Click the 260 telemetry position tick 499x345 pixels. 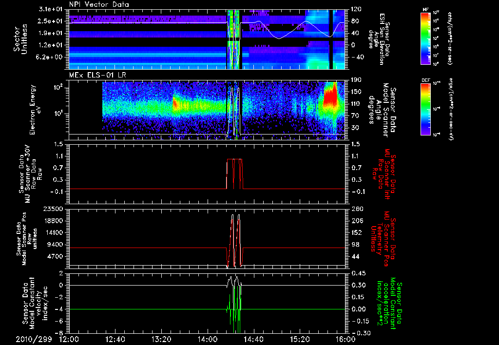click(356, 209)
